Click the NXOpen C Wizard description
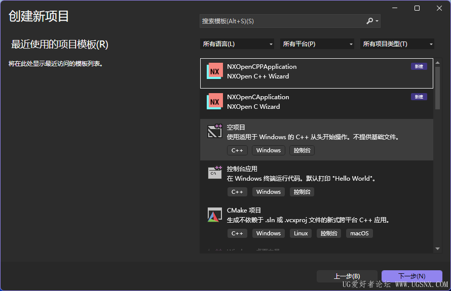 (253, 107)
